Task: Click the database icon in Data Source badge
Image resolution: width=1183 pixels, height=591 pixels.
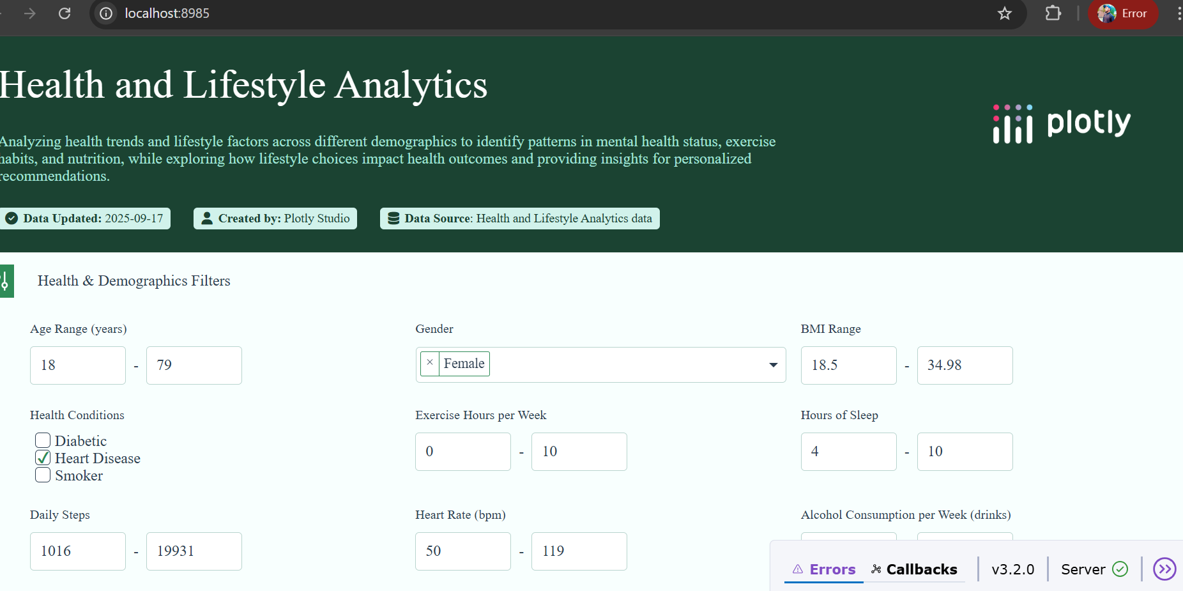Action: 393,219
